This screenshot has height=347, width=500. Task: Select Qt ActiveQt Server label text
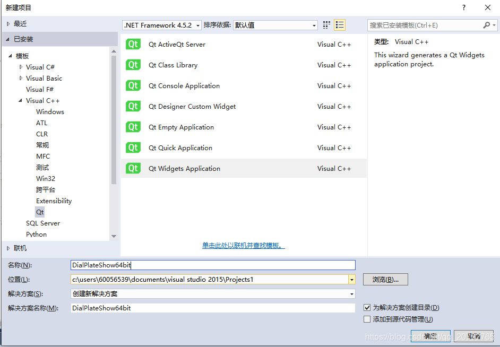click(177, 44)
